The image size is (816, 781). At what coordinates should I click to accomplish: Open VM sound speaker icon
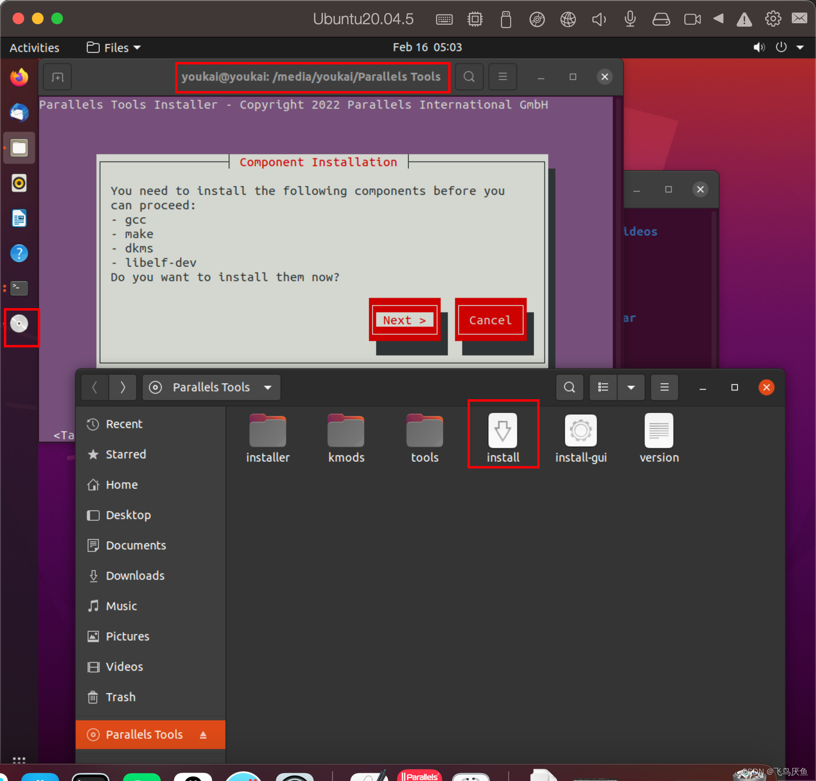point(599,19)
